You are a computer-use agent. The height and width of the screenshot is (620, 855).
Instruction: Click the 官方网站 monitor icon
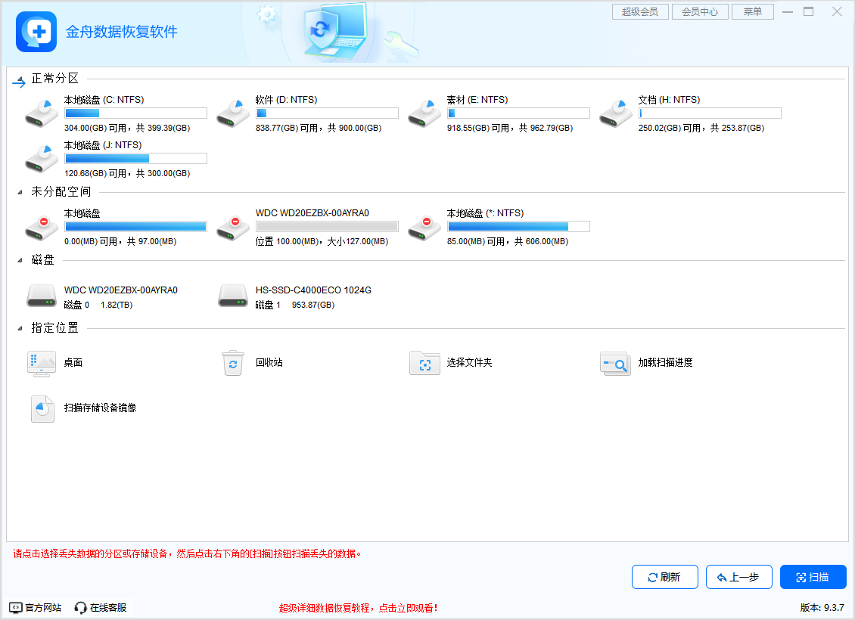pyautogui.click(x=16, y=607)
